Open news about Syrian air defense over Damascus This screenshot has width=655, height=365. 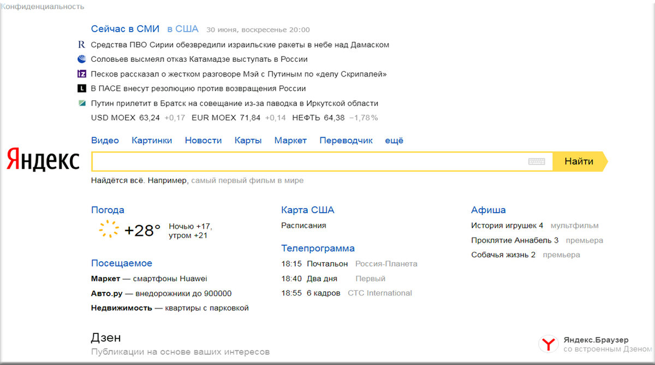tap(240, 45)
